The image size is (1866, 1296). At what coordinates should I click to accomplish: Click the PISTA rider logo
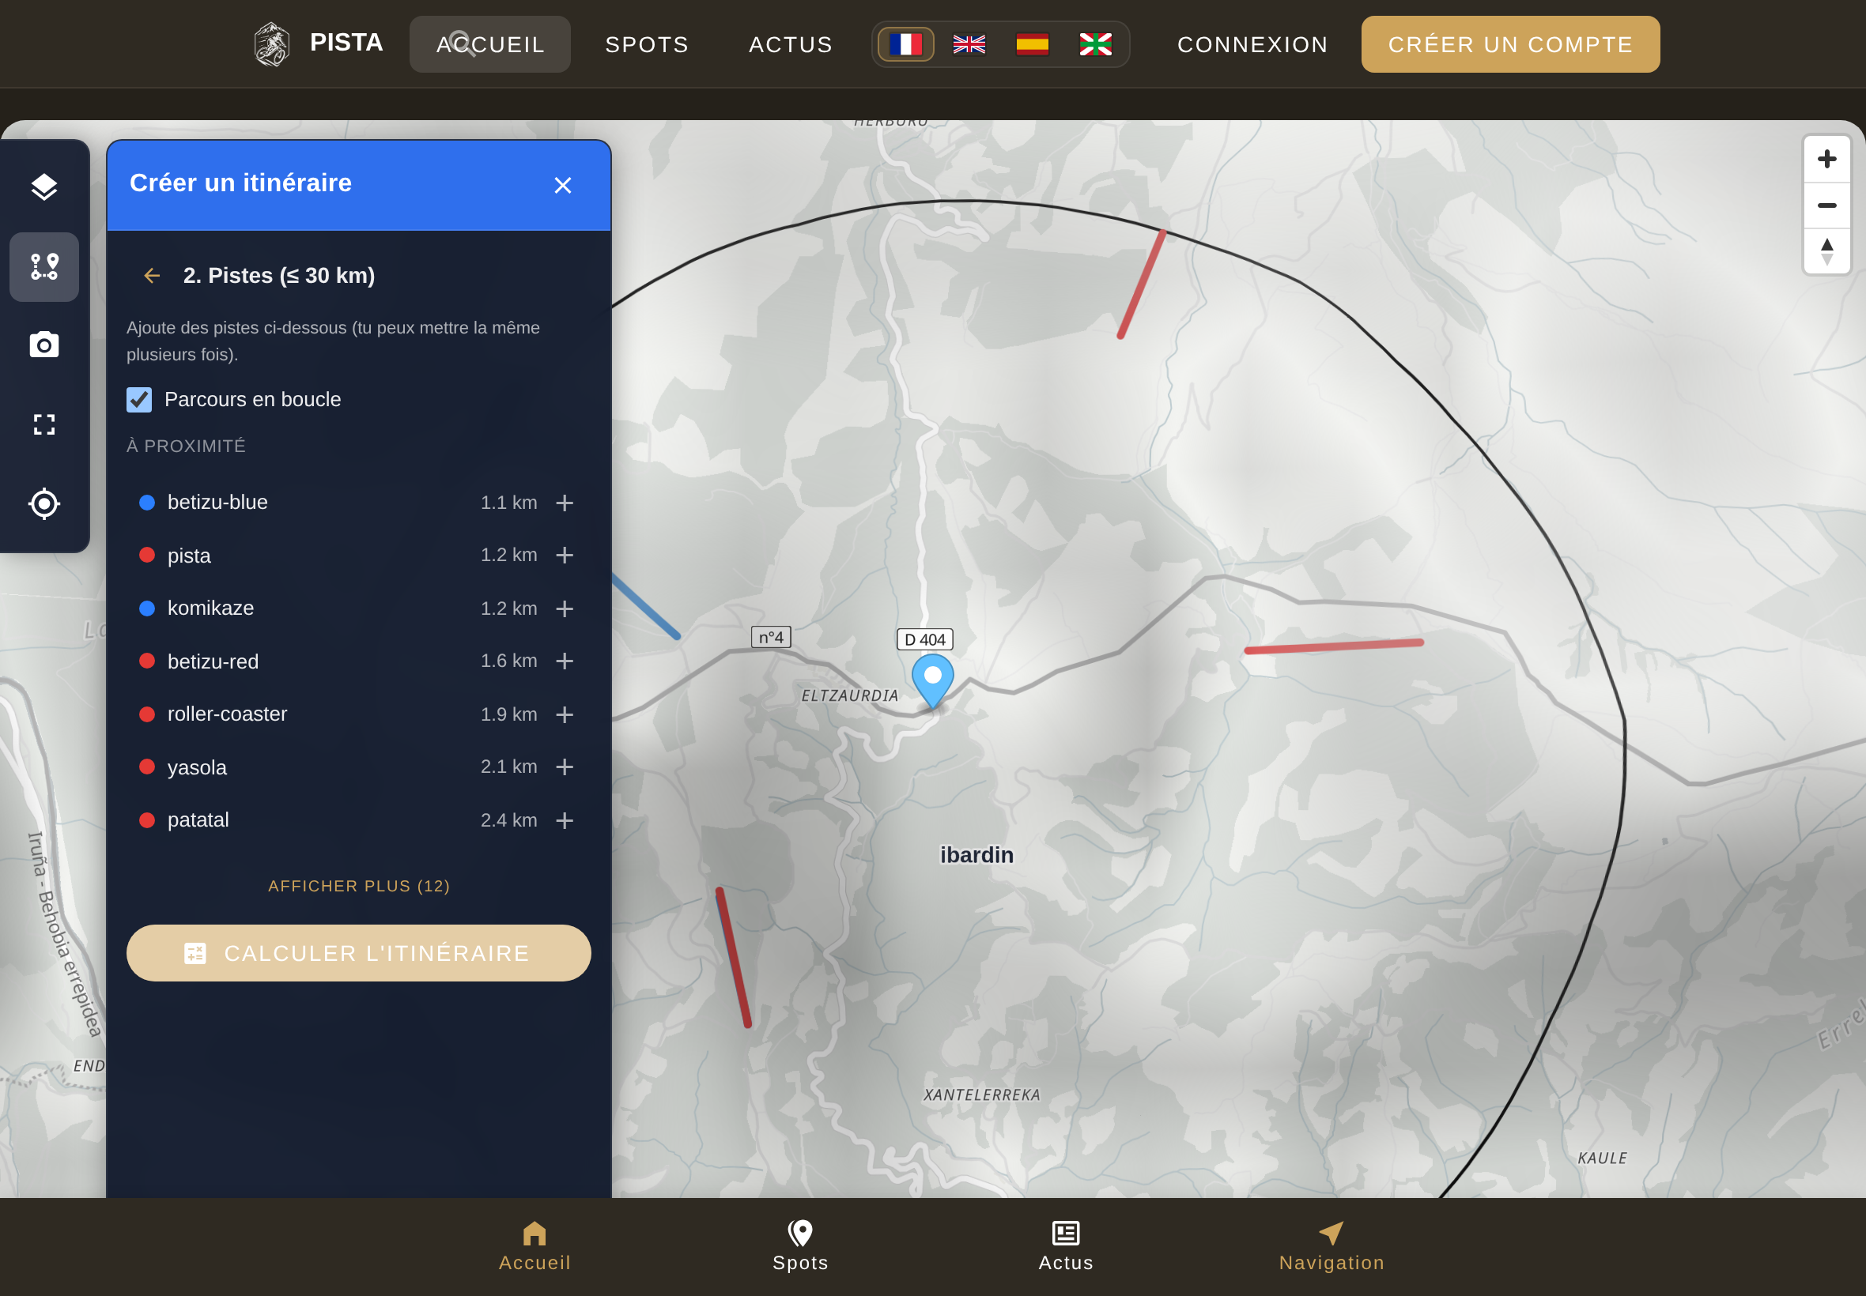[271, 43]
